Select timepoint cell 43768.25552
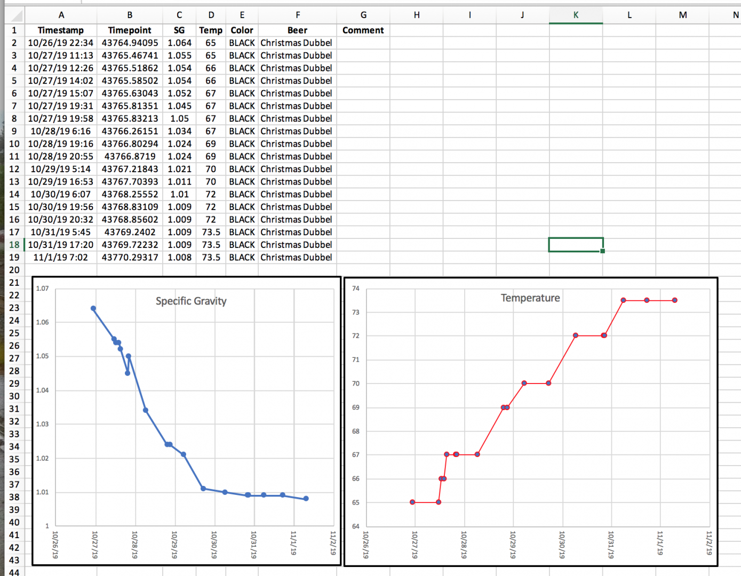This screenshot has height=576, width=741. pyautogui.click(x=130, y=194)
